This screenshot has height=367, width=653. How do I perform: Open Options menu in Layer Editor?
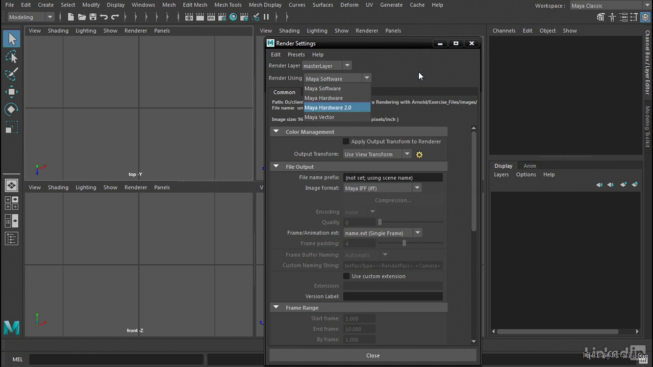(526, 174)
